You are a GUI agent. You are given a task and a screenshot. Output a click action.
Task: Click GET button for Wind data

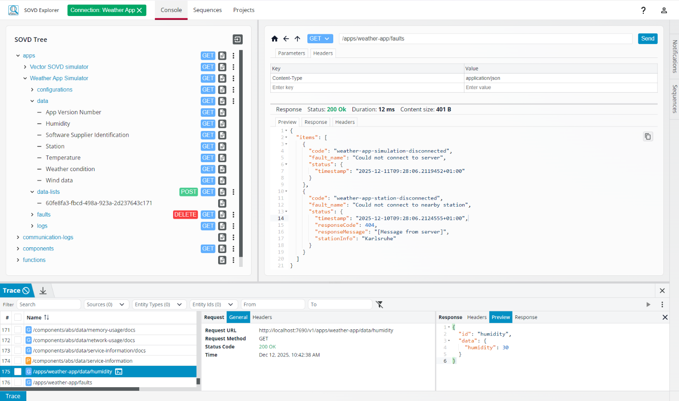[208, 180]
